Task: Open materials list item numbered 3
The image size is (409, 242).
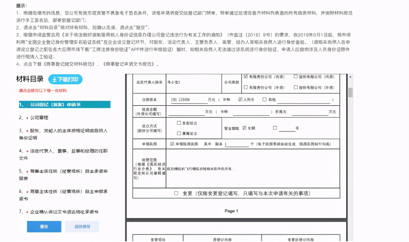Action: point(63,134)
